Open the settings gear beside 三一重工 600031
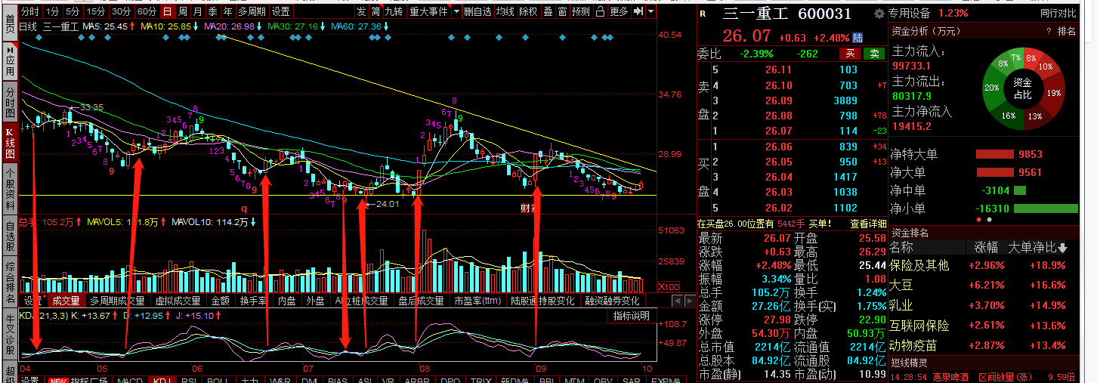The height and width of the screenshot is (383, 1097). 879,14
